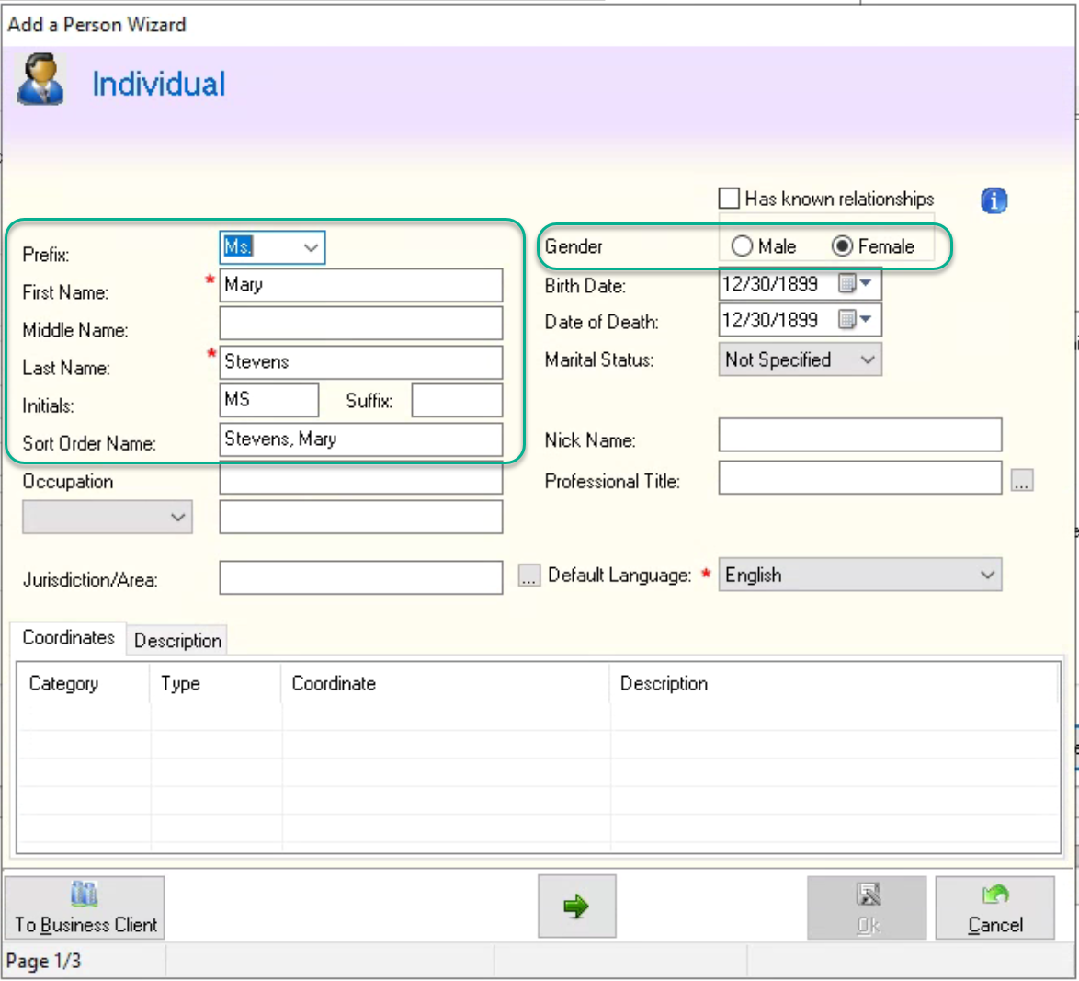Expand the Marital Status dropdown

(867, 360)
